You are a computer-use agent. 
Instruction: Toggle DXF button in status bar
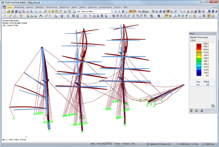pyautogui.click(x=133, y=144)
